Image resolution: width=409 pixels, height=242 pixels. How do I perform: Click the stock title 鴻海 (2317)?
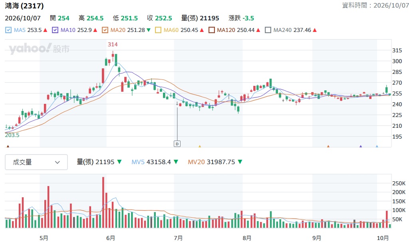pyautogui.click(x=24, y=6)
